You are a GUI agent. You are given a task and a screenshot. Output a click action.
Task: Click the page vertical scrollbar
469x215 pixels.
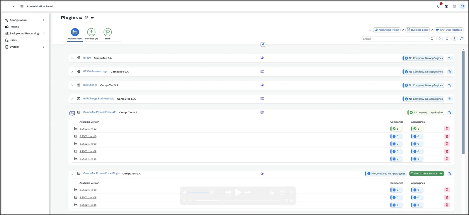click(463, 102)
